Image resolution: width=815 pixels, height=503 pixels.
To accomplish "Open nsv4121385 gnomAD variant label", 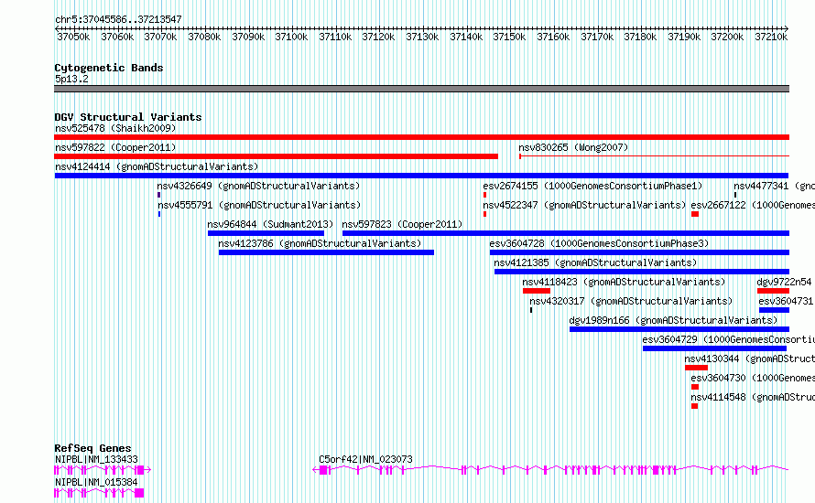I will tap(595, 262).
